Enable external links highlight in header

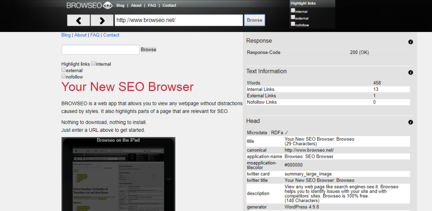click(293, 17)
